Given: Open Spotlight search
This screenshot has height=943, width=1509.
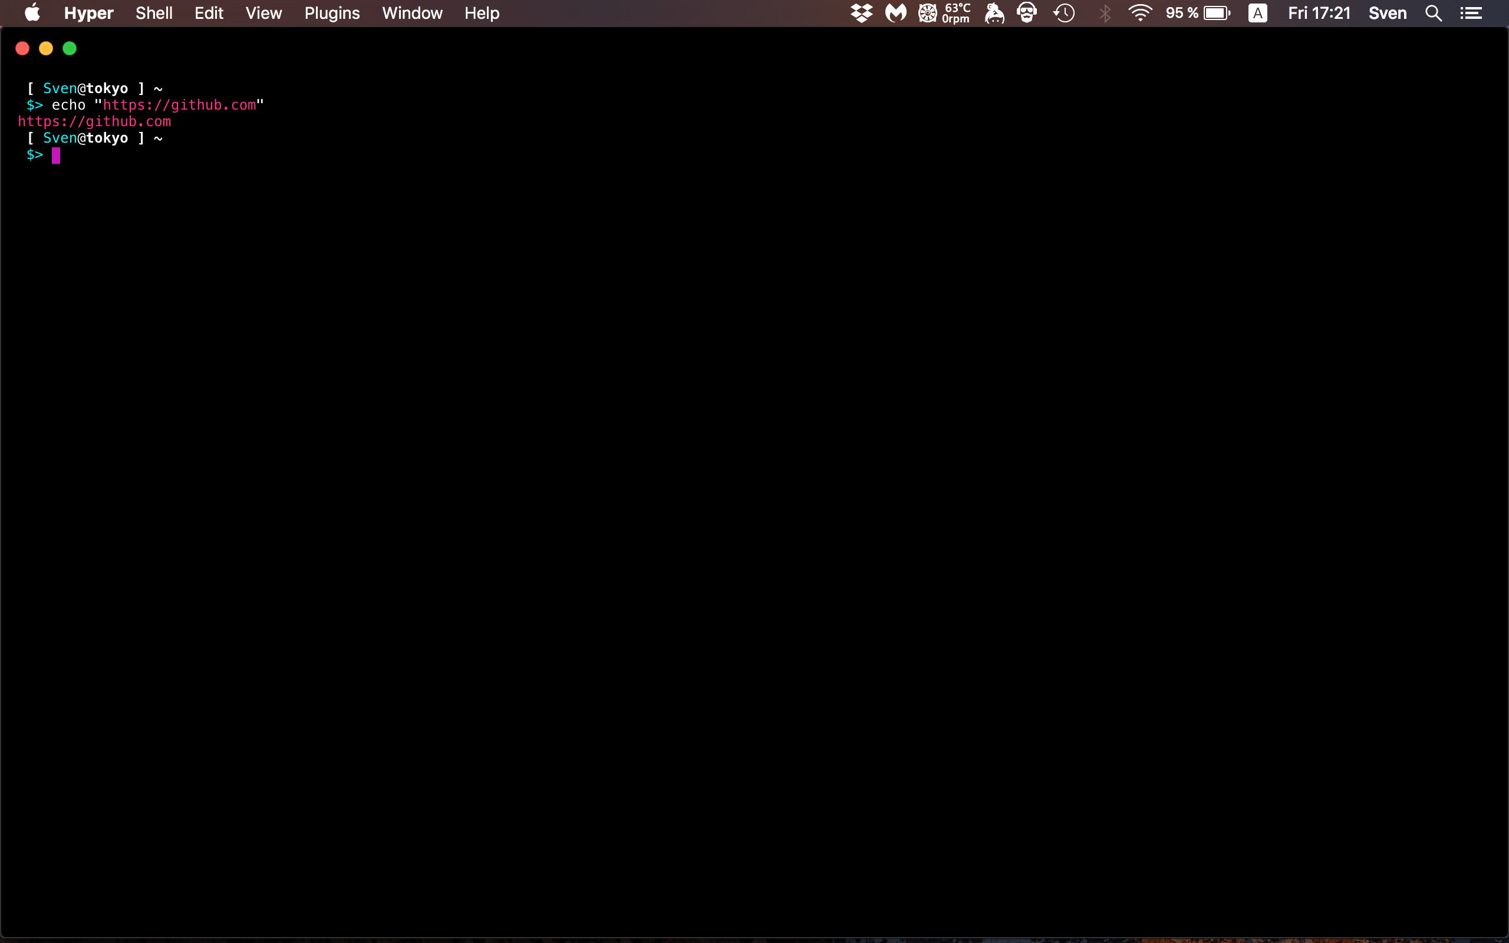Looking at the screenshot, I should pos(1434,12).
